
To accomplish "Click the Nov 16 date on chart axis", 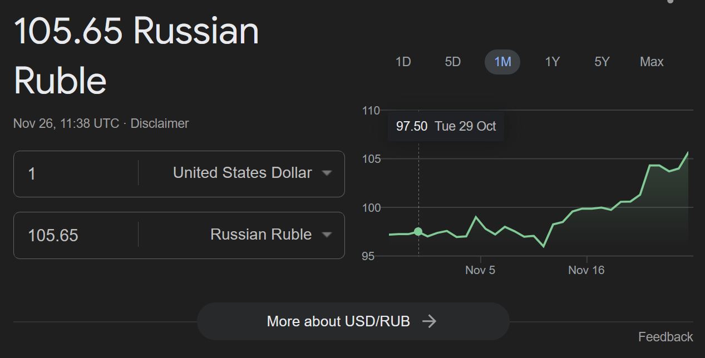I will point(586,270).
